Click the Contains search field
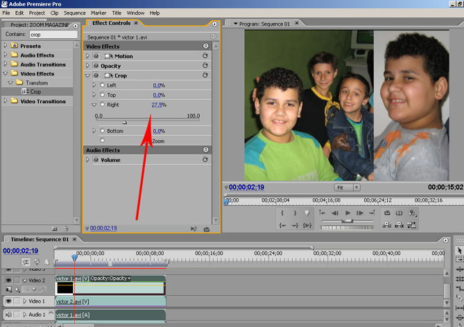 (53, 34)
